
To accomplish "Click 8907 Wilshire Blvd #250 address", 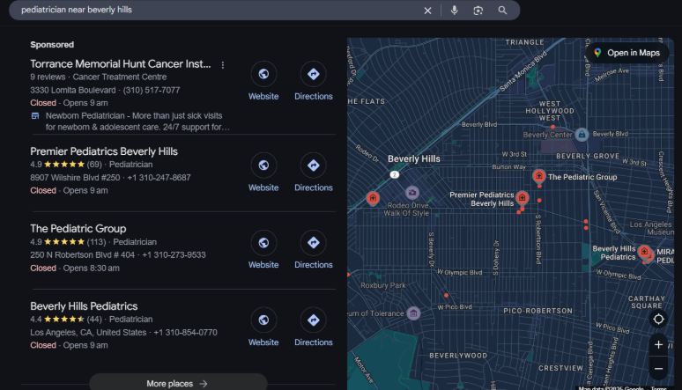I will (75, 177).
